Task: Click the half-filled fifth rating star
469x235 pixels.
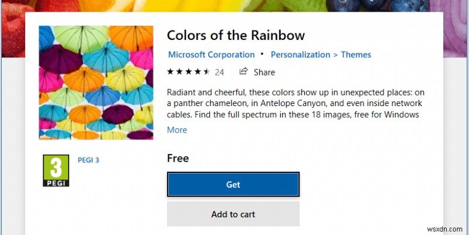Action: [206, 72]
